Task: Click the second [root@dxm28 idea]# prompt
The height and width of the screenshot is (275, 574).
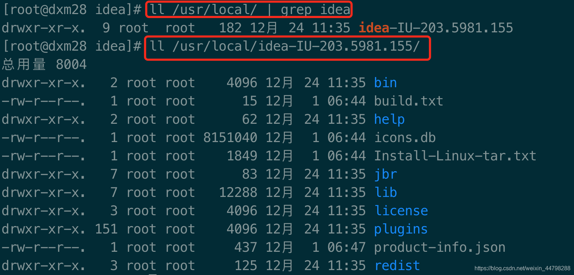Action: click(x=72, y=46)
